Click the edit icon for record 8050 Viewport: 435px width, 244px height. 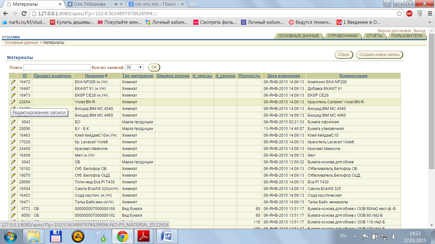pyautogui.click(x=13, y=215)
